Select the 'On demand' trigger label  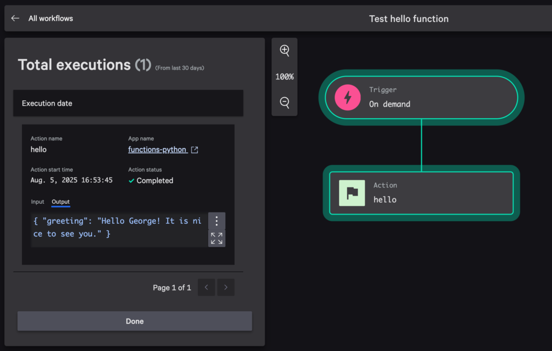[389, 104]
